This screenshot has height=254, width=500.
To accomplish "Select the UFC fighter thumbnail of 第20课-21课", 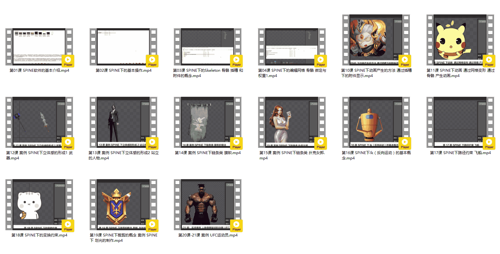I will tap(208, 205).
